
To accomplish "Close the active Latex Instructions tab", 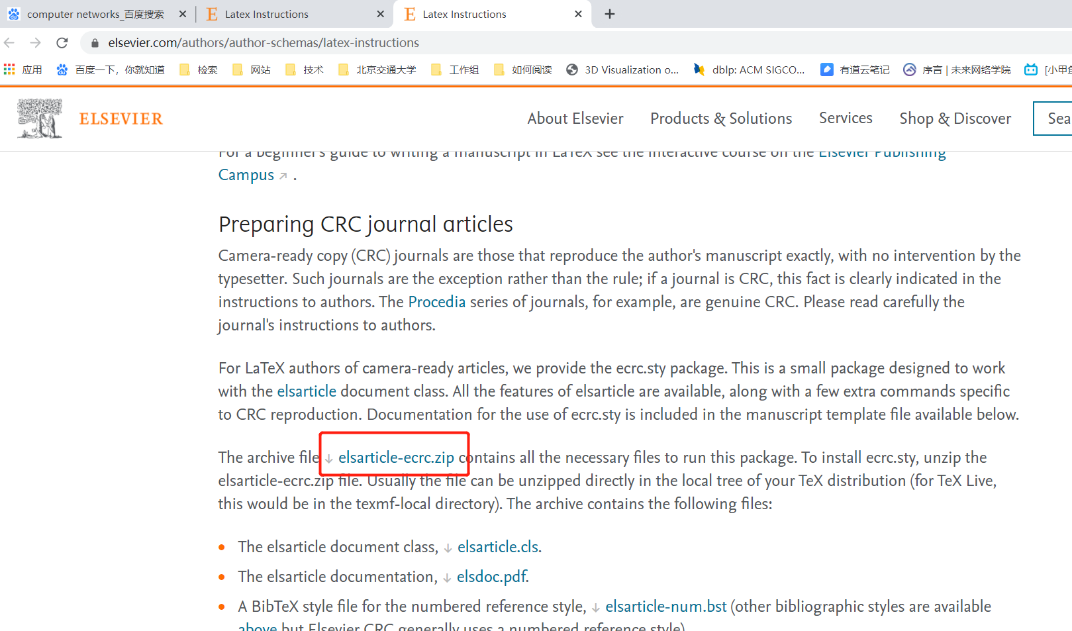I will [578, 14].
